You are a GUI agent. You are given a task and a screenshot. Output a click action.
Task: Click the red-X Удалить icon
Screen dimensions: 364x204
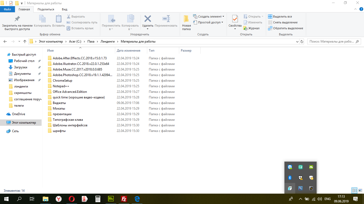pos(148,19)
